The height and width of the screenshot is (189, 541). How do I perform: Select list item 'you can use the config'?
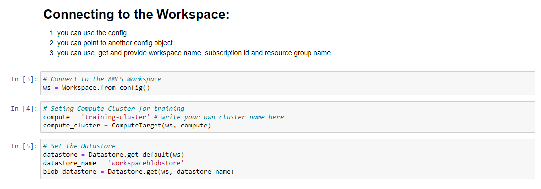92,33
